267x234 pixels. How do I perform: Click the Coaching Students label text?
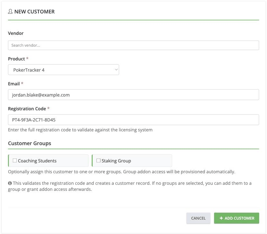(37, 161)
